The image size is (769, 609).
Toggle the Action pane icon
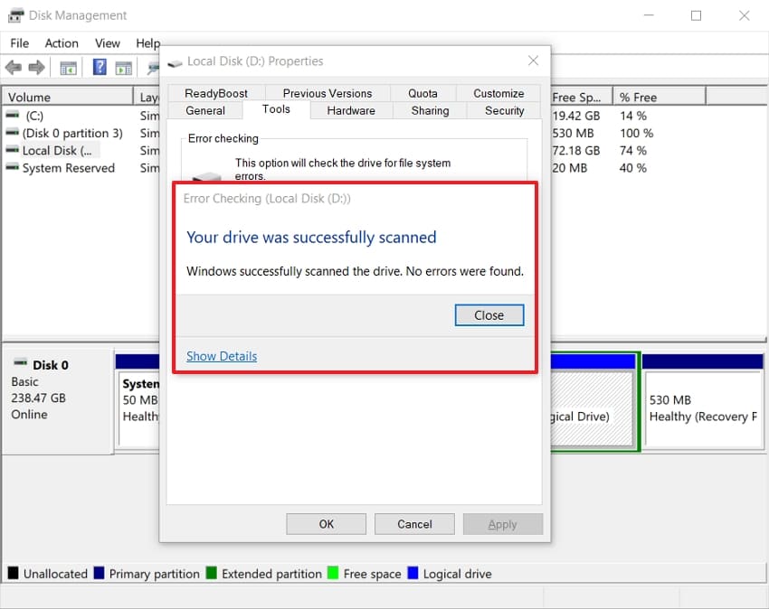pyautogui.click(x=124, y=67)
